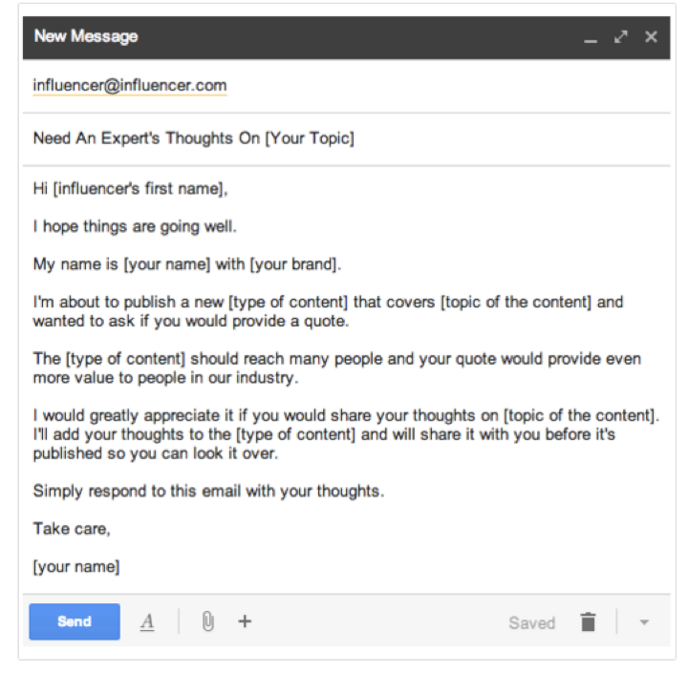Click the "Take care," closing line
688x673 pixels.
point(72,528)
